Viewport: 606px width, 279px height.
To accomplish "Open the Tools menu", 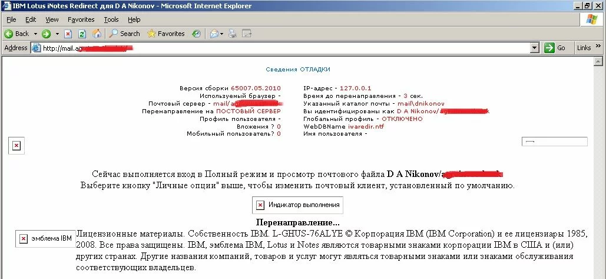I will click(111, 19).
